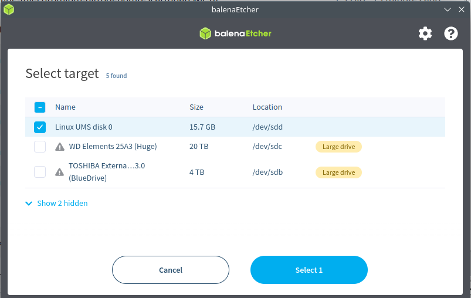Click the balenaEtcher cube logo in header

[205, 33]
